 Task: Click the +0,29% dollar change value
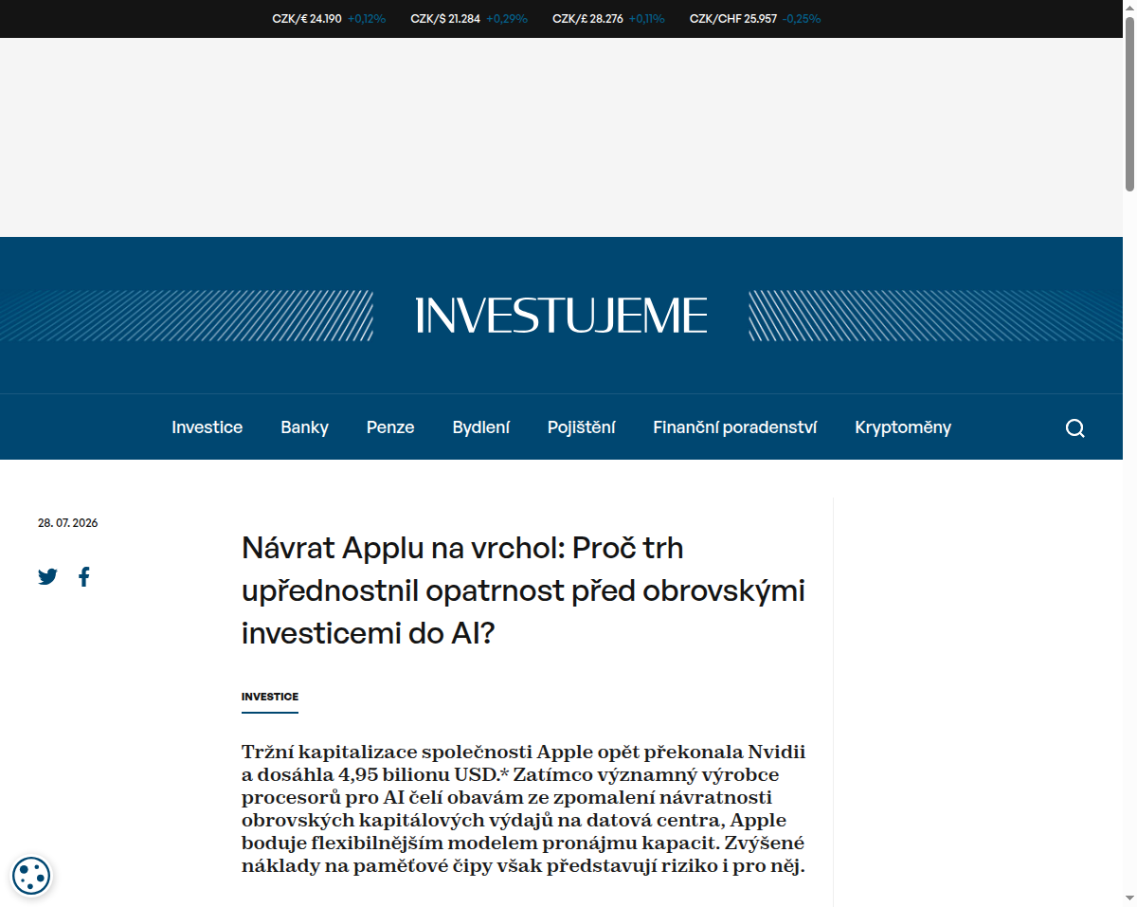click(x=507, y=18)
